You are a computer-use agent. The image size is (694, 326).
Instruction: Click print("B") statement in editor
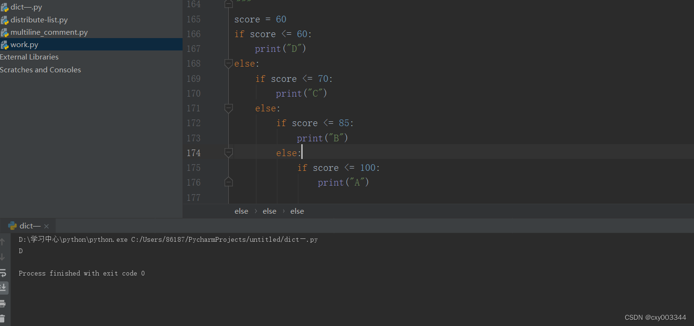[x=323, y=138]
